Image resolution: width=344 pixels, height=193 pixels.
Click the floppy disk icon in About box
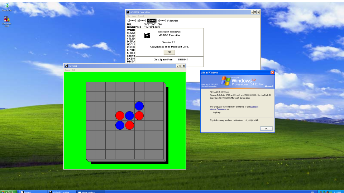tap(147, 35)
